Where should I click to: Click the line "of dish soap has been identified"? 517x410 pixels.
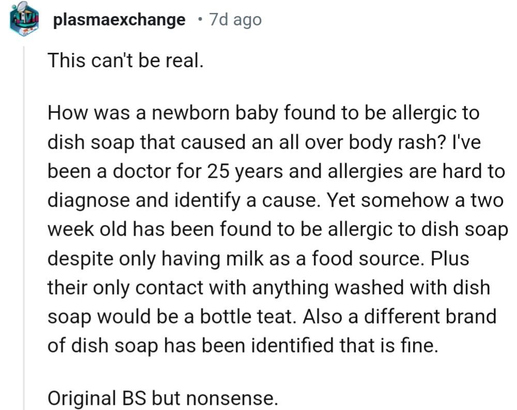pyautogui.click(x=243, y=345)
